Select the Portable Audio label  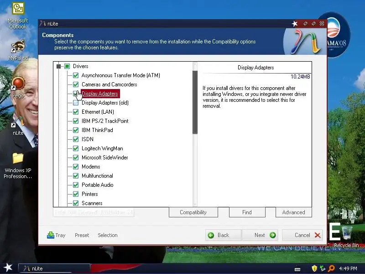pyautogui.click(x=98, y=185)
